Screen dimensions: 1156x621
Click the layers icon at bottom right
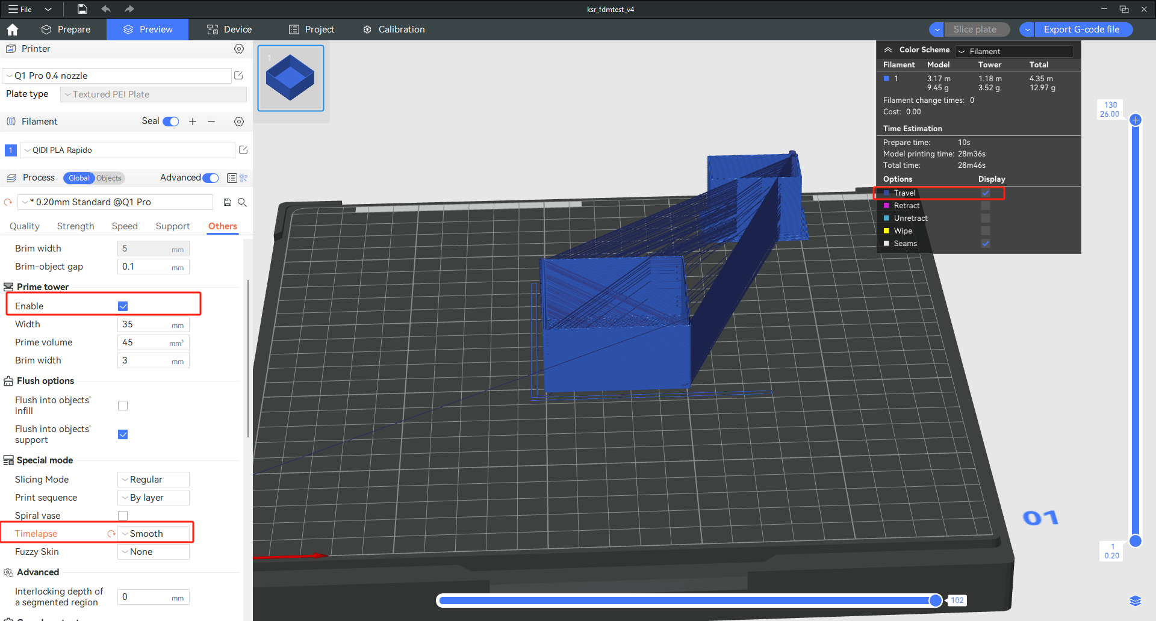point(1135,601)
